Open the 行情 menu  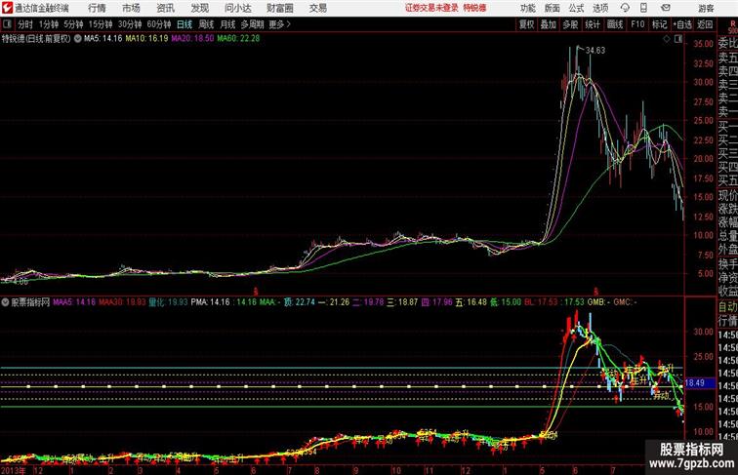(97, 8)
